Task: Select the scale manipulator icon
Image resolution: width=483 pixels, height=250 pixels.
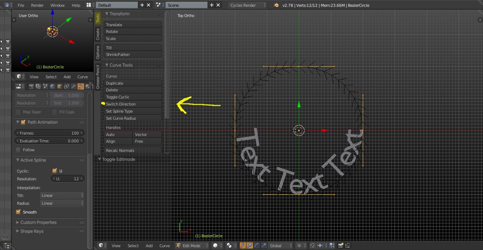Action: point(264,245)
